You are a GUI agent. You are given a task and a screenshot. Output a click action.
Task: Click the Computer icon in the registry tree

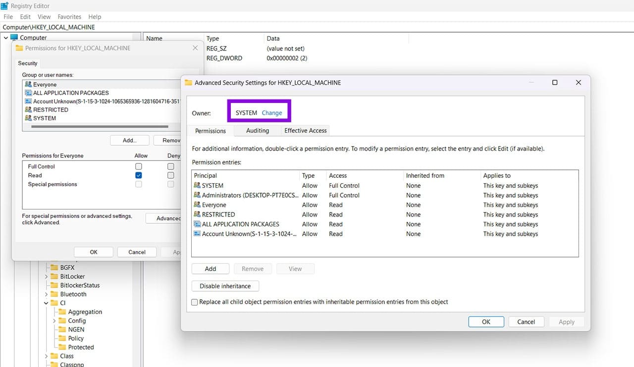(x=14, y=38)
